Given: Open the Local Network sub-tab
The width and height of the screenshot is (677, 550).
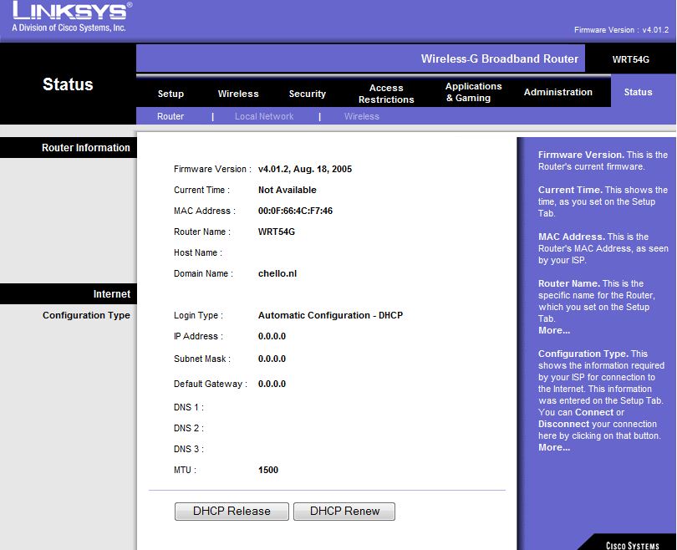Looking at the screenshot, I should 264,116.
